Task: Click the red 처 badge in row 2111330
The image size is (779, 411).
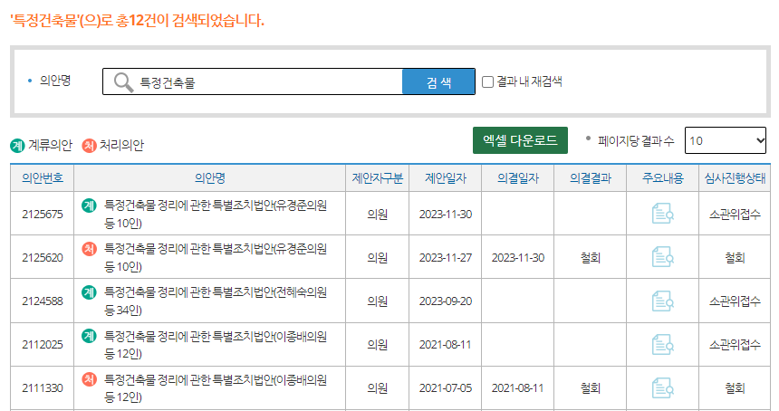Action: 89,379
